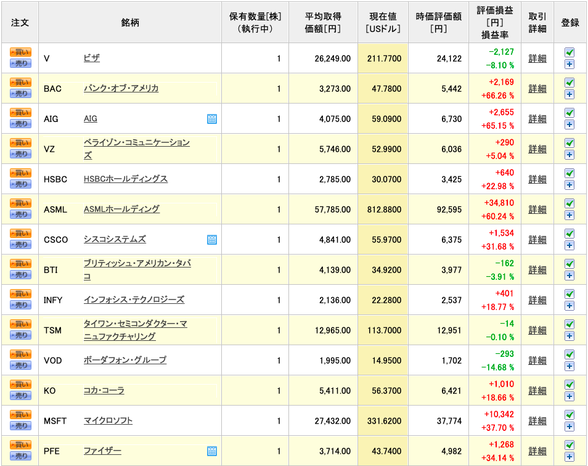Click the -14.68 % loss rate
The image size is (588, 466).
tap(497, 367)
